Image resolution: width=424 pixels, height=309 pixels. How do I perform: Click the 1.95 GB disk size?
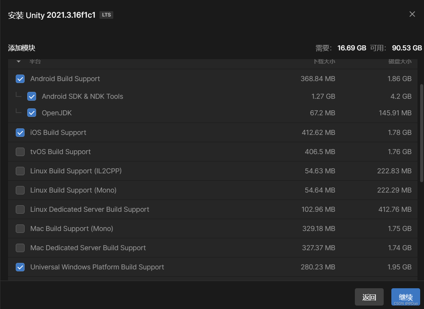399,267
